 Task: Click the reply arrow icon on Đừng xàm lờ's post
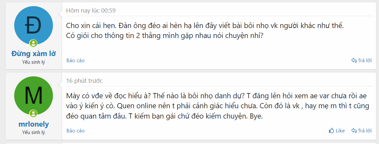point(354,61)
